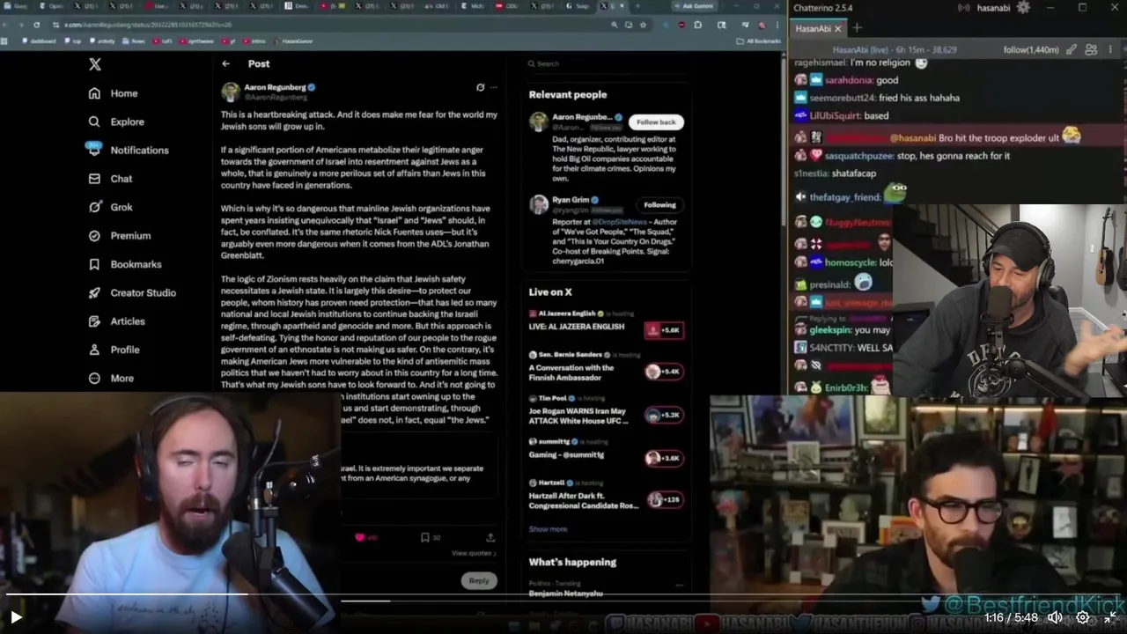1127x634 pixels.
Task: Bookmark the post
Action: [x=424, y=537]
